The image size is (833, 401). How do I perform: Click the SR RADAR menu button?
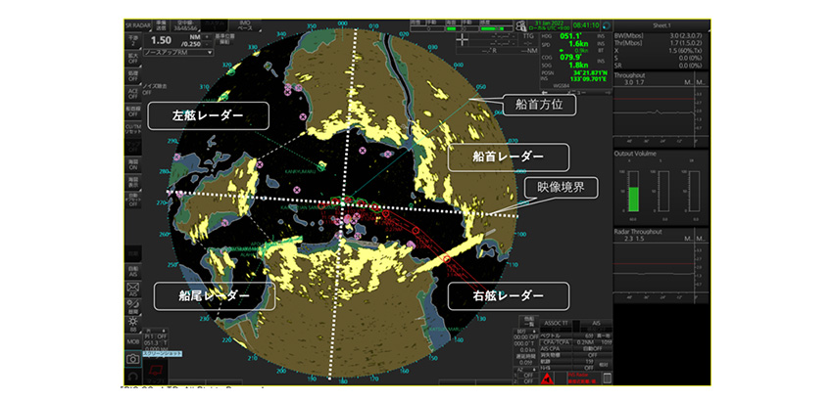[138, 24]
